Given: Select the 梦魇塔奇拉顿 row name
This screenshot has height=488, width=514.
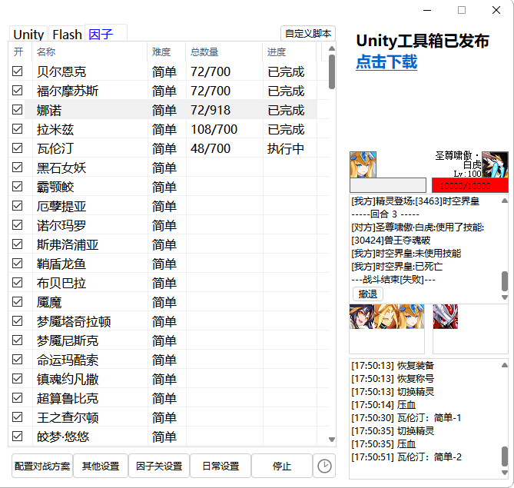Looking at the screenshot, I should 74,321.
